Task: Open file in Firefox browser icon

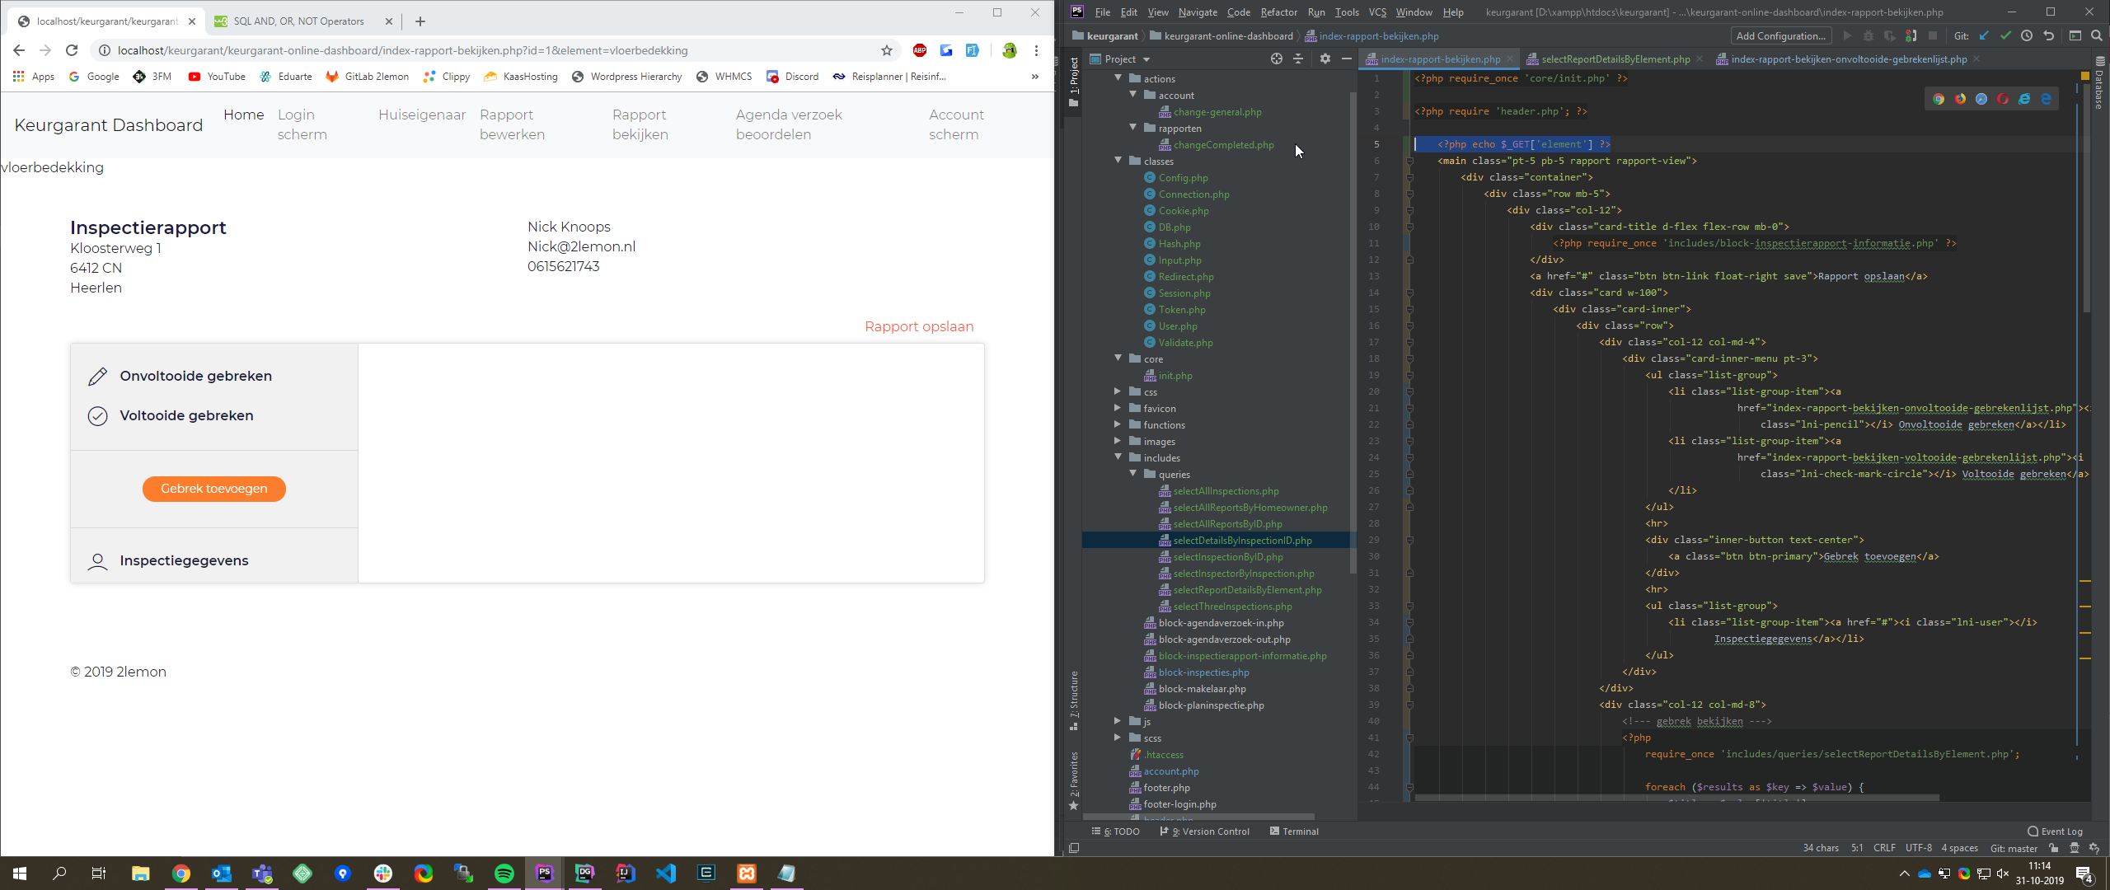Action: [1960, 99]
